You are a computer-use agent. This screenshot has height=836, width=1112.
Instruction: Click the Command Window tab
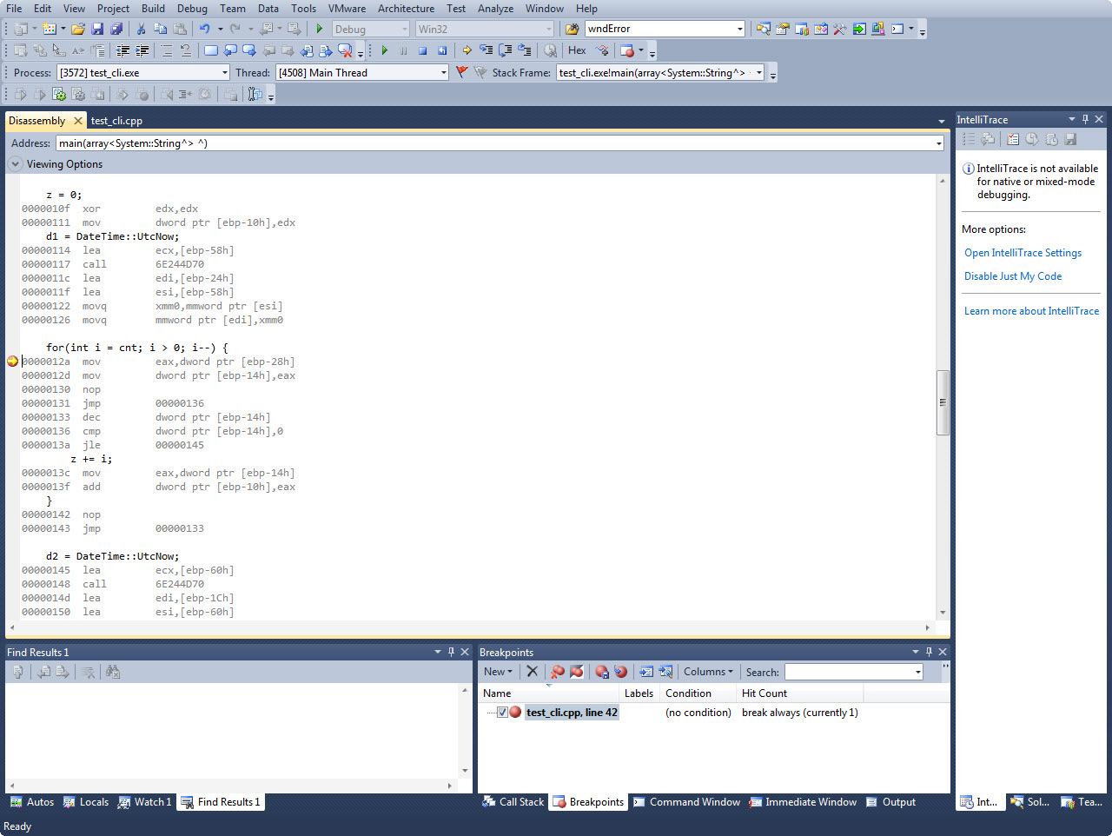tap(686, 802)
